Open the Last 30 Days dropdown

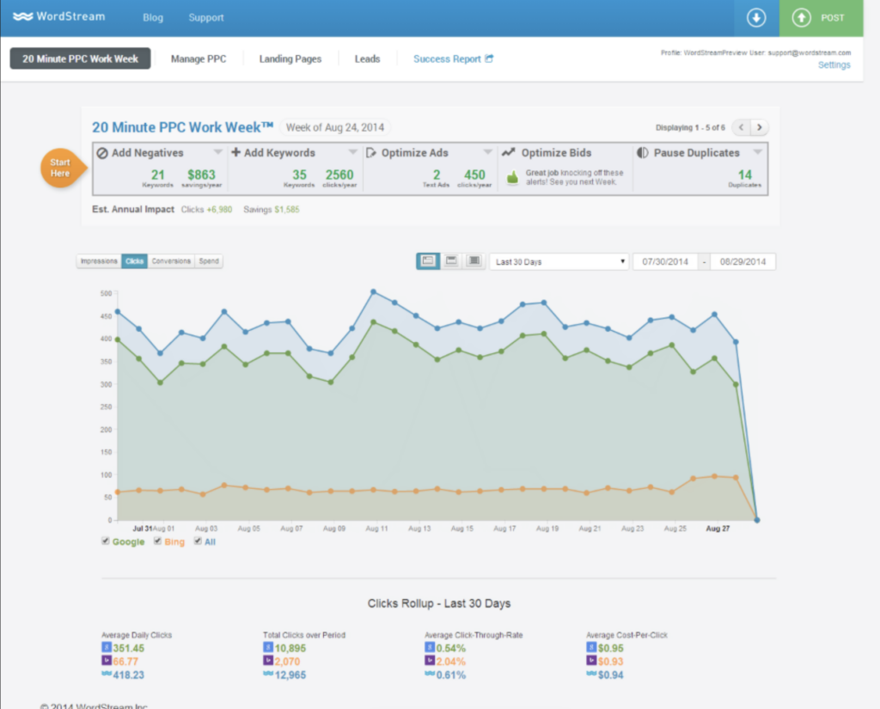click(x=559, y=261)
